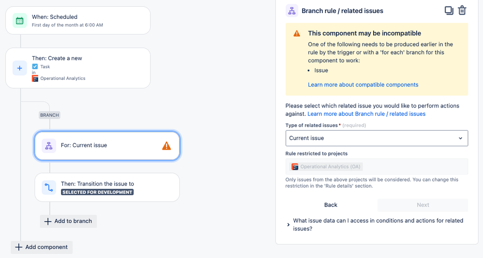
Task: Click the branch icon in Current issue step
Action: [x=48, y=145]
